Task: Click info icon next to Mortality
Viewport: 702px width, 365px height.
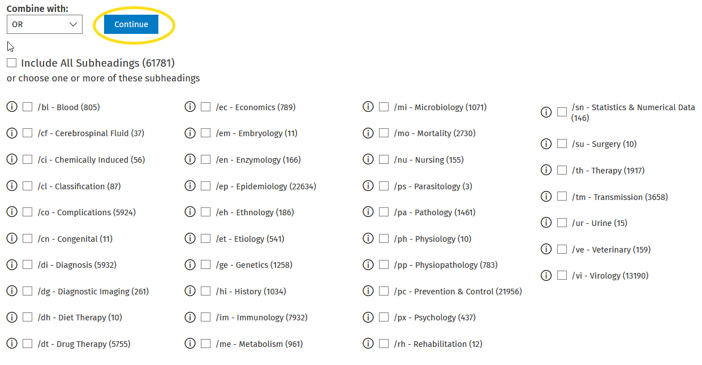Action: [368, 133]
